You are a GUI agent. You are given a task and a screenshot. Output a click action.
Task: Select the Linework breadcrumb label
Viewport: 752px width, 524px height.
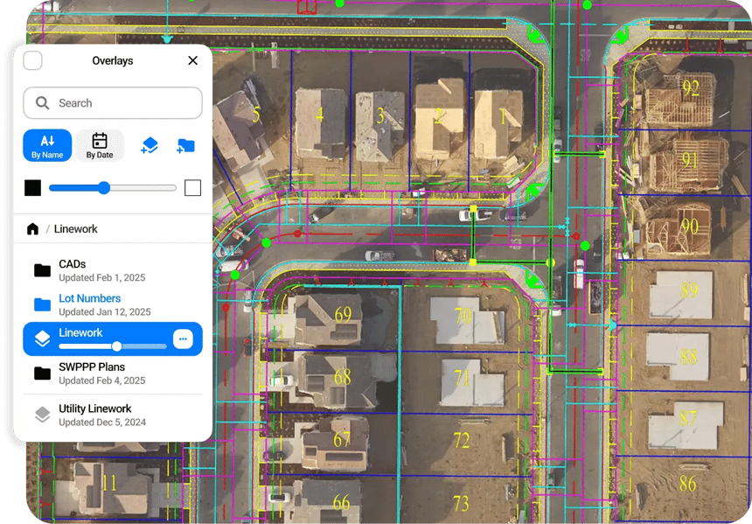coord(76,229)
